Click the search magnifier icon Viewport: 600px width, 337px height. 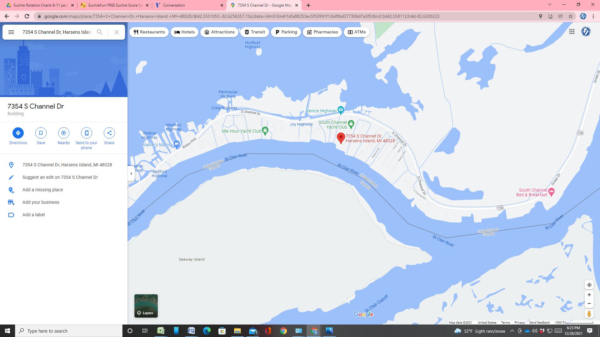coord(99,32)
